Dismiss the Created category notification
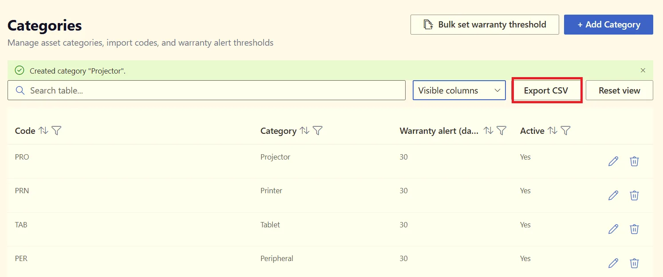The image size is (663, 277). point(643,70)
